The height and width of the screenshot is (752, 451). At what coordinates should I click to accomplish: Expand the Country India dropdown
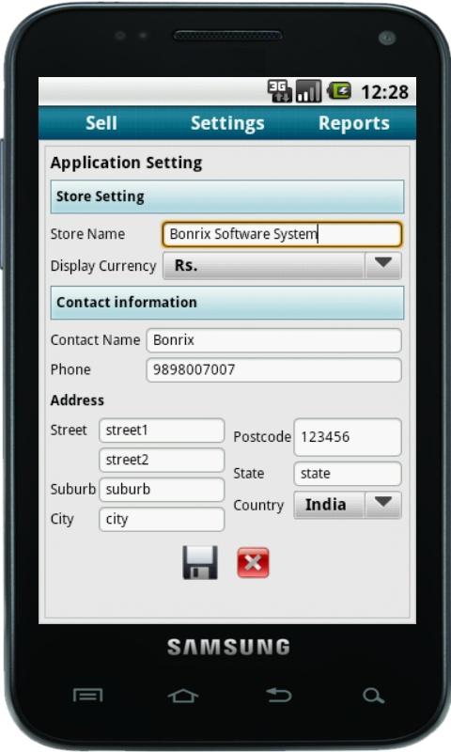pyautogui.click(x=348, y=505)
